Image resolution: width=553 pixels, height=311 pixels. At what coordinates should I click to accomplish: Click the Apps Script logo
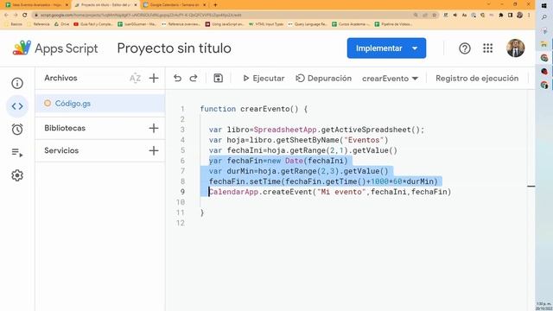click(x=22, y=48)
